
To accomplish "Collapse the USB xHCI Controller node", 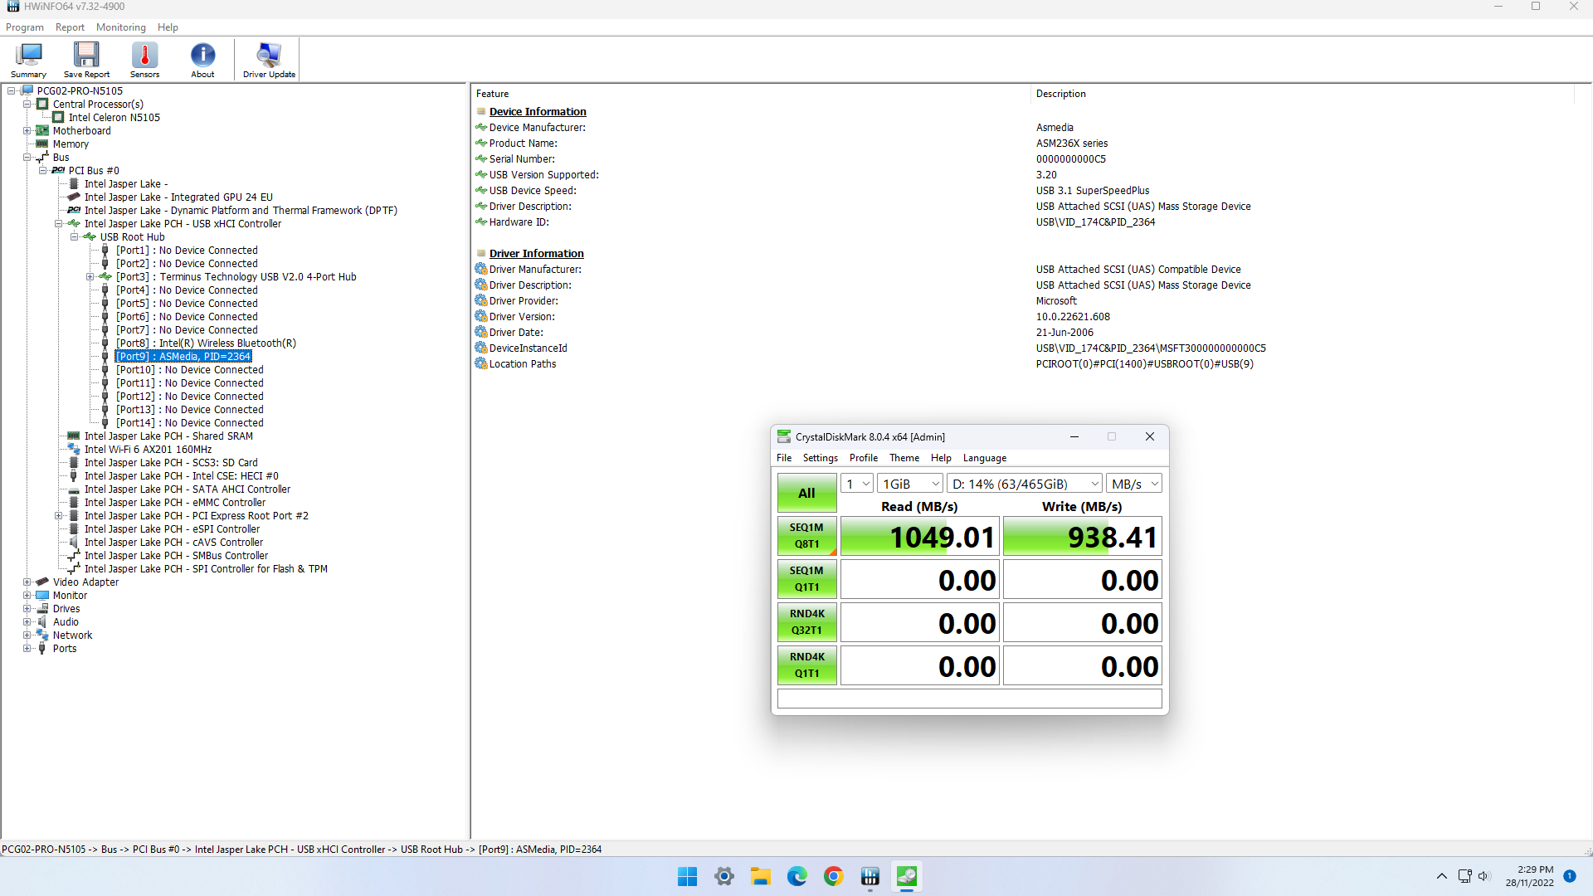I will pos(59,224).
